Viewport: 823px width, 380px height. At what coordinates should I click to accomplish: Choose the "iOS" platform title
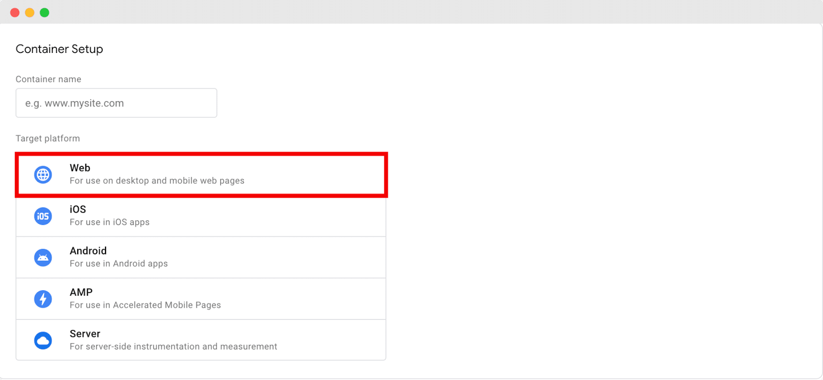78,210
